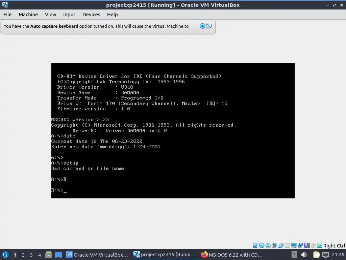The height and width of the screenshot is (260, 346).
Task: Open the Devices menu
Action: pyautogui.click(x=91, y=15)
